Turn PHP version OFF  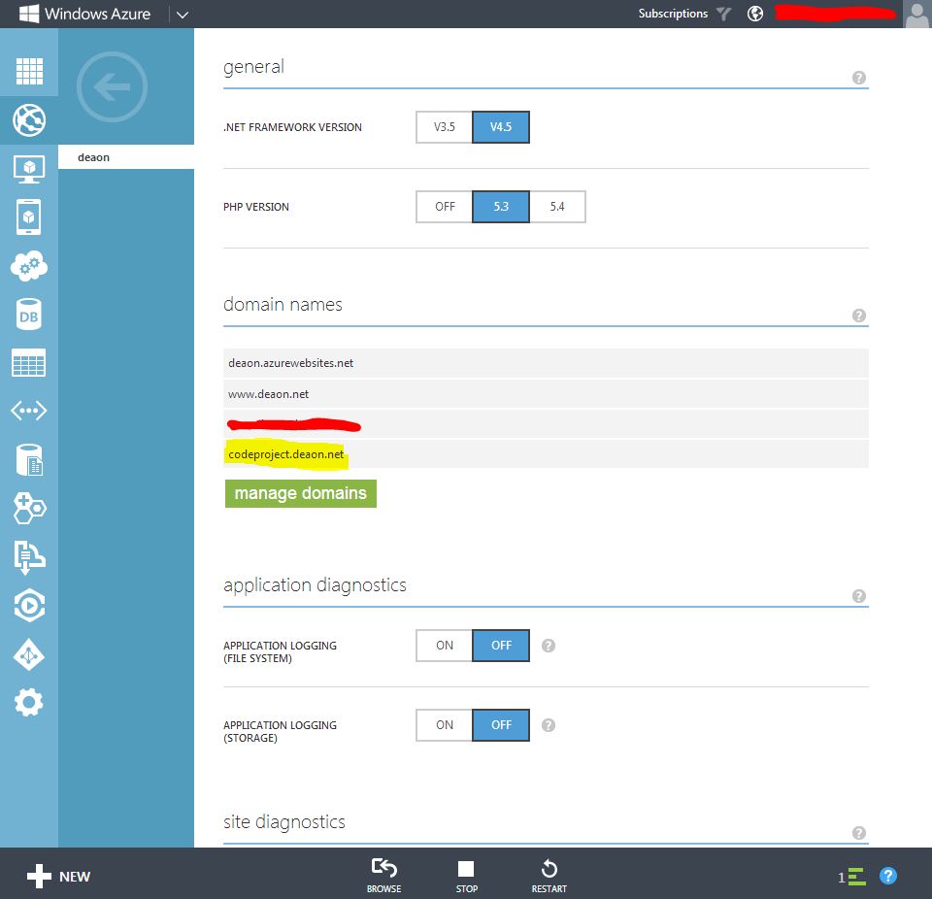[445, 207]
